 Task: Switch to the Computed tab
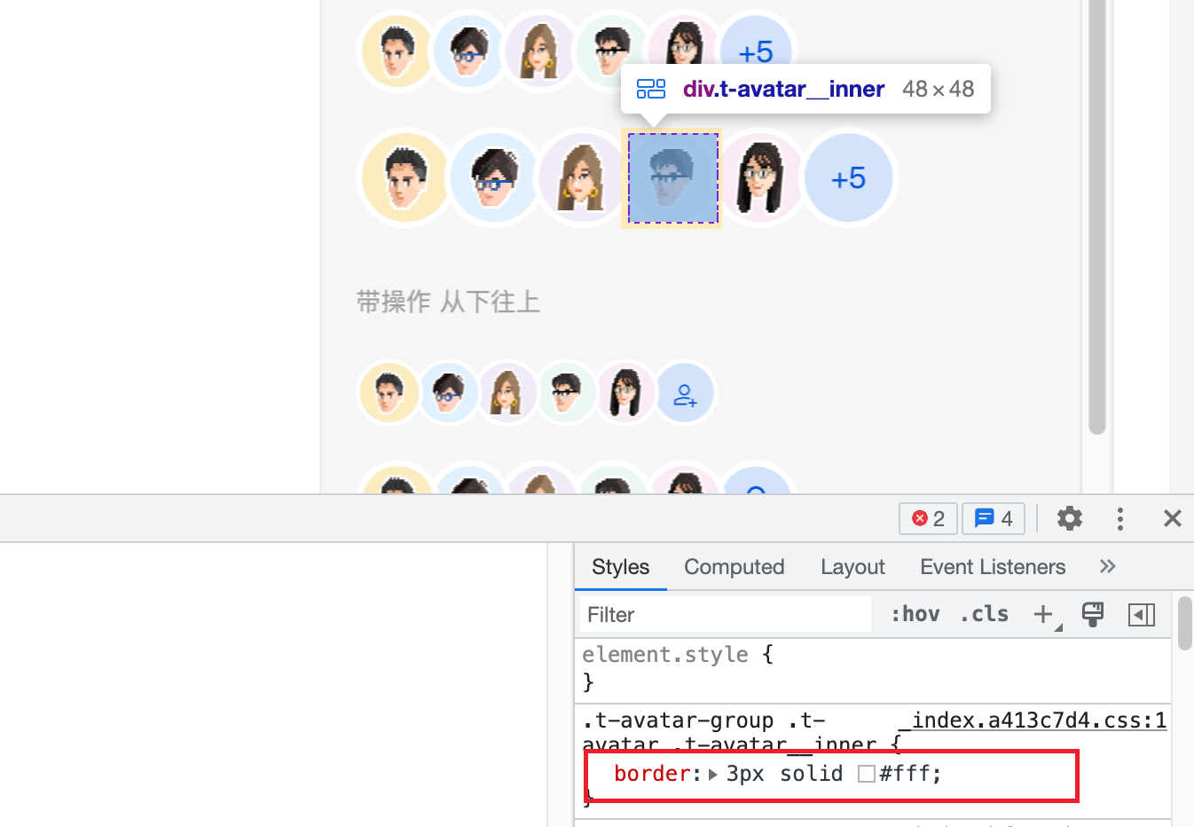(734, 566)
